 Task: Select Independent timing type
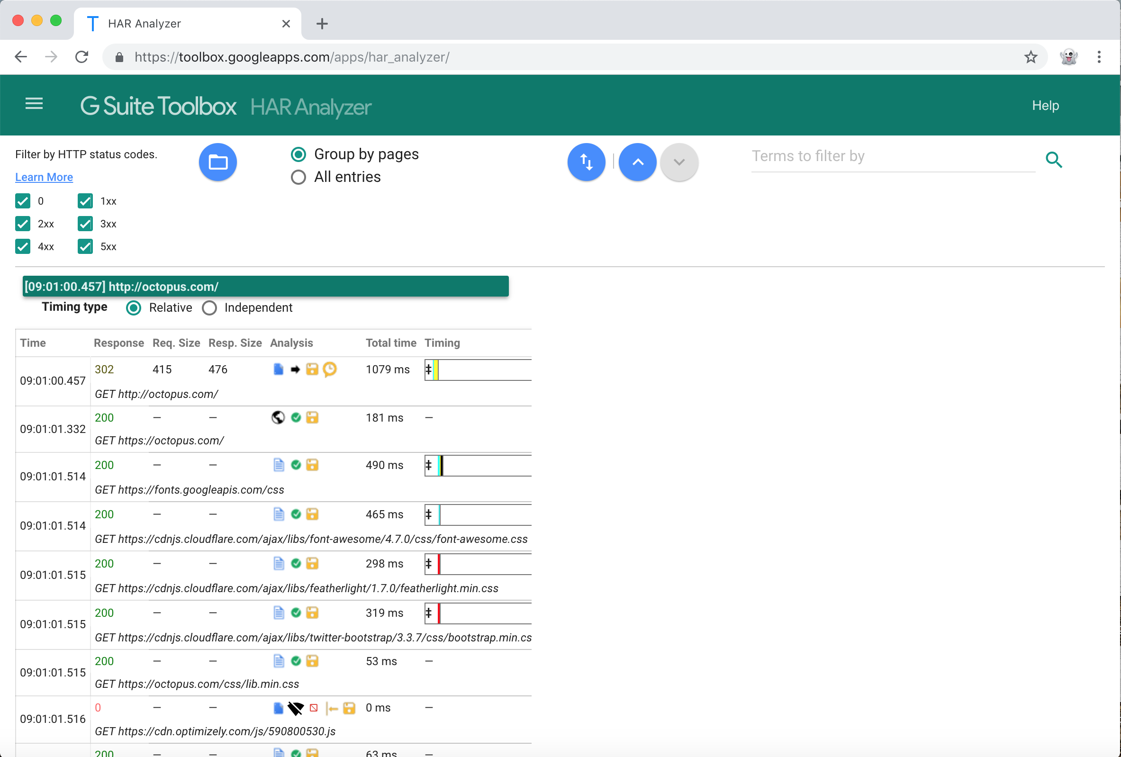pyautogui.click(x=209, y=307)
